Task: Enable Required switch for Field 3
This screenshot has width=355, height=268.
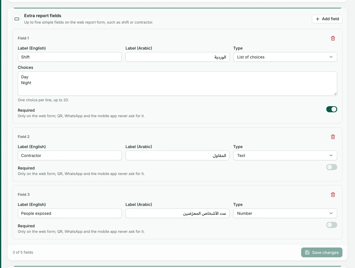Action: [x=331, y=225]
